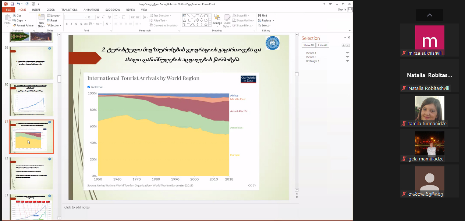Uncheck the Relative checkbox on the chart
Image resolution: width=465 pixels, height=221 pixels.
click(x=89, y=87)
